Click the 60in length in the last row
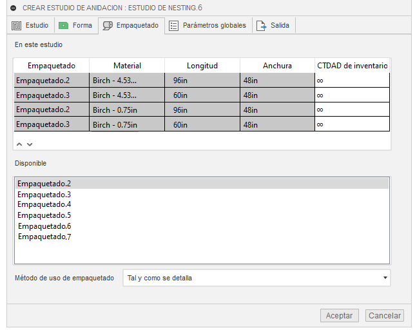 pyautogui.click(x=202, y=124)
